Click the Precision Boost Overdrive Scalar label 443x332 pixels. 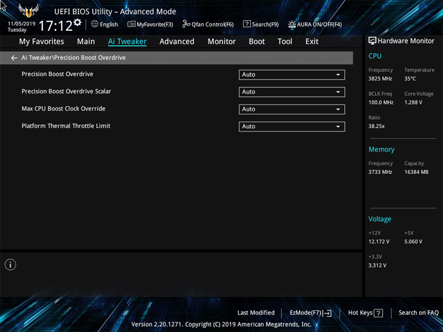[x=66, y=91]
